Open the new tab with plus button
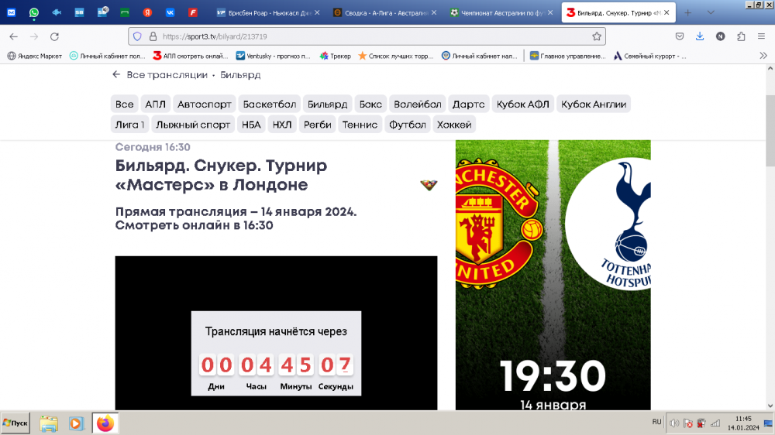Viewport: 775px width, 435px height. coord(687,13)
